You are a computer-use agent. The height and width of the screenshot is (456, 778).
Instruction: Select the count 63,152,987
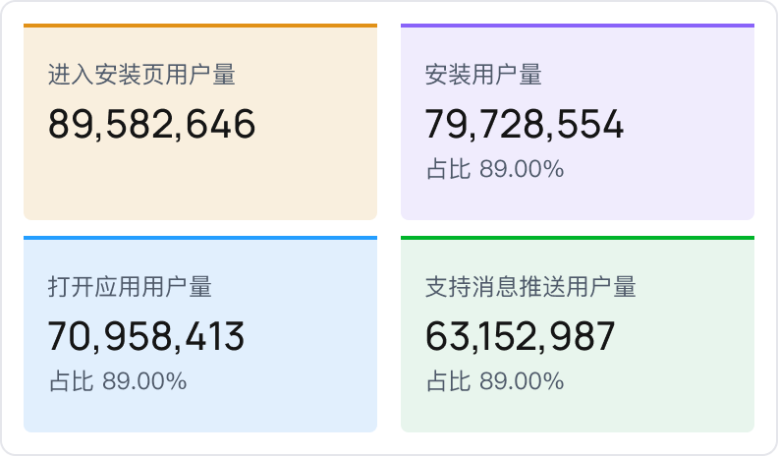click(x=521, y=337)
